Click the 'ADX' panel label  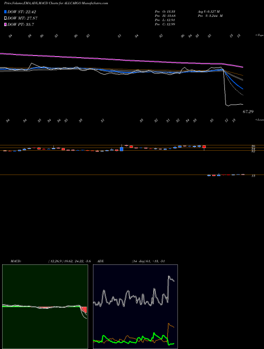[101, 261]
